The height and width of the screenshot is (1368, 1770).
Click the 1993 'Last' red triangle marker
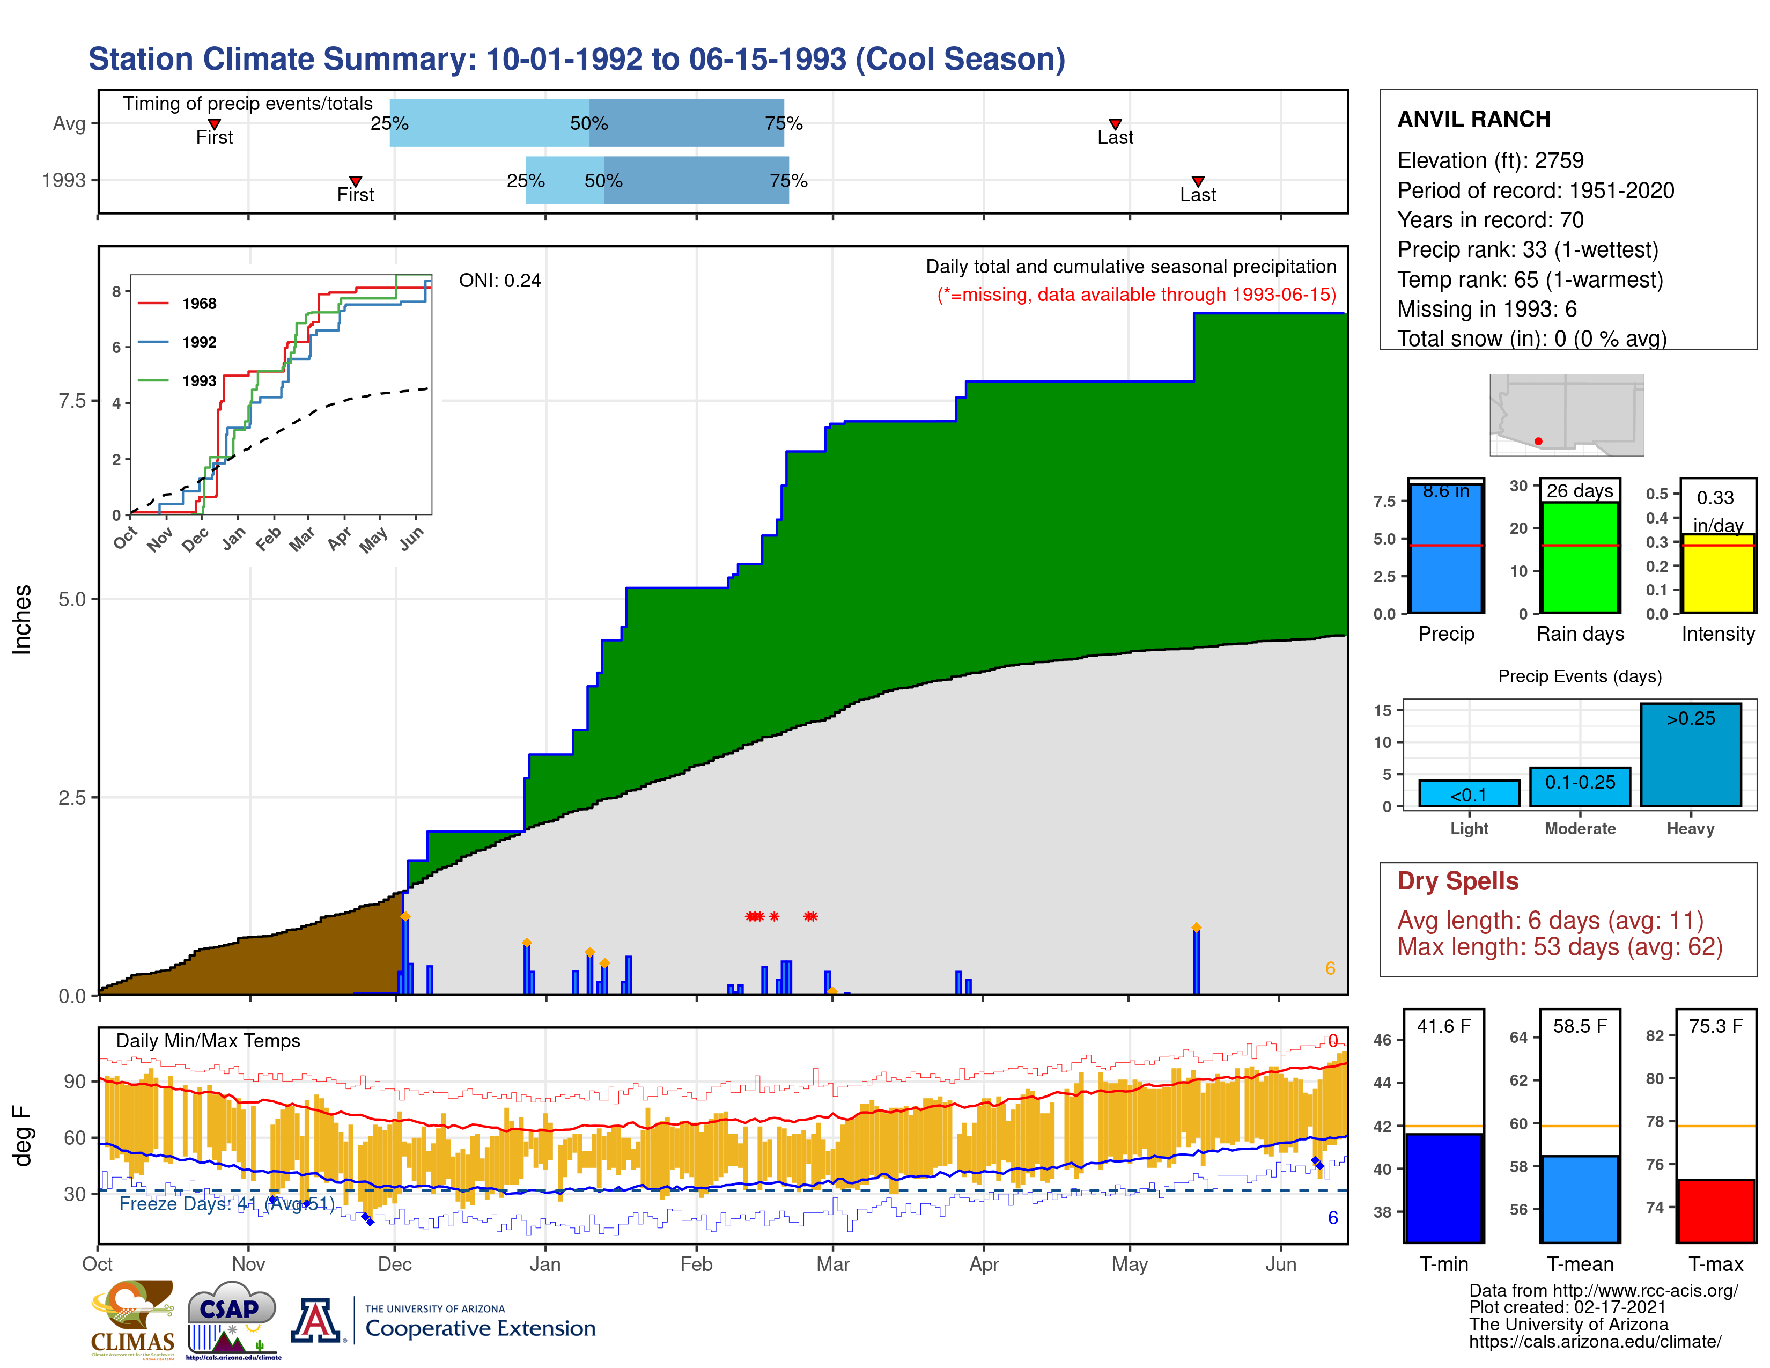coord(1198,181)
